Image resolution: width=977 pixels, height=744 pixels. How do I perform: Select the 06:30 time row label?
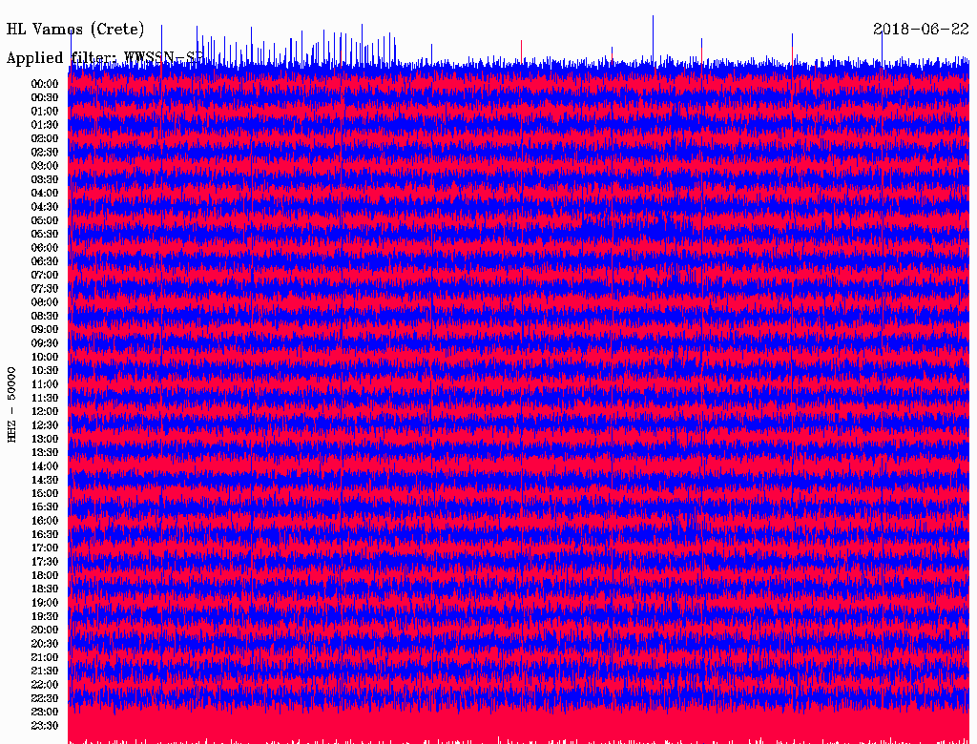pos(44,261)
